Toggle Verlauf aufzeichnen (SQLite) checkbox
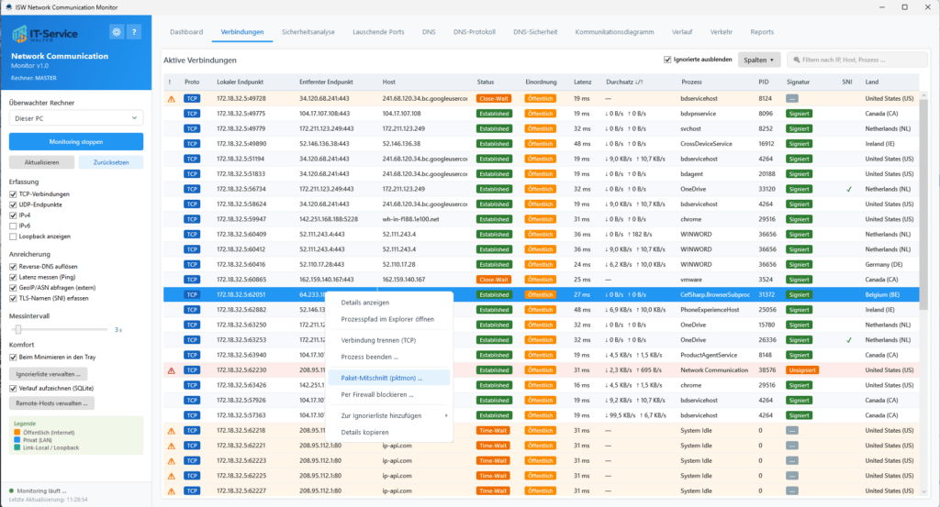 pos(13,389)
